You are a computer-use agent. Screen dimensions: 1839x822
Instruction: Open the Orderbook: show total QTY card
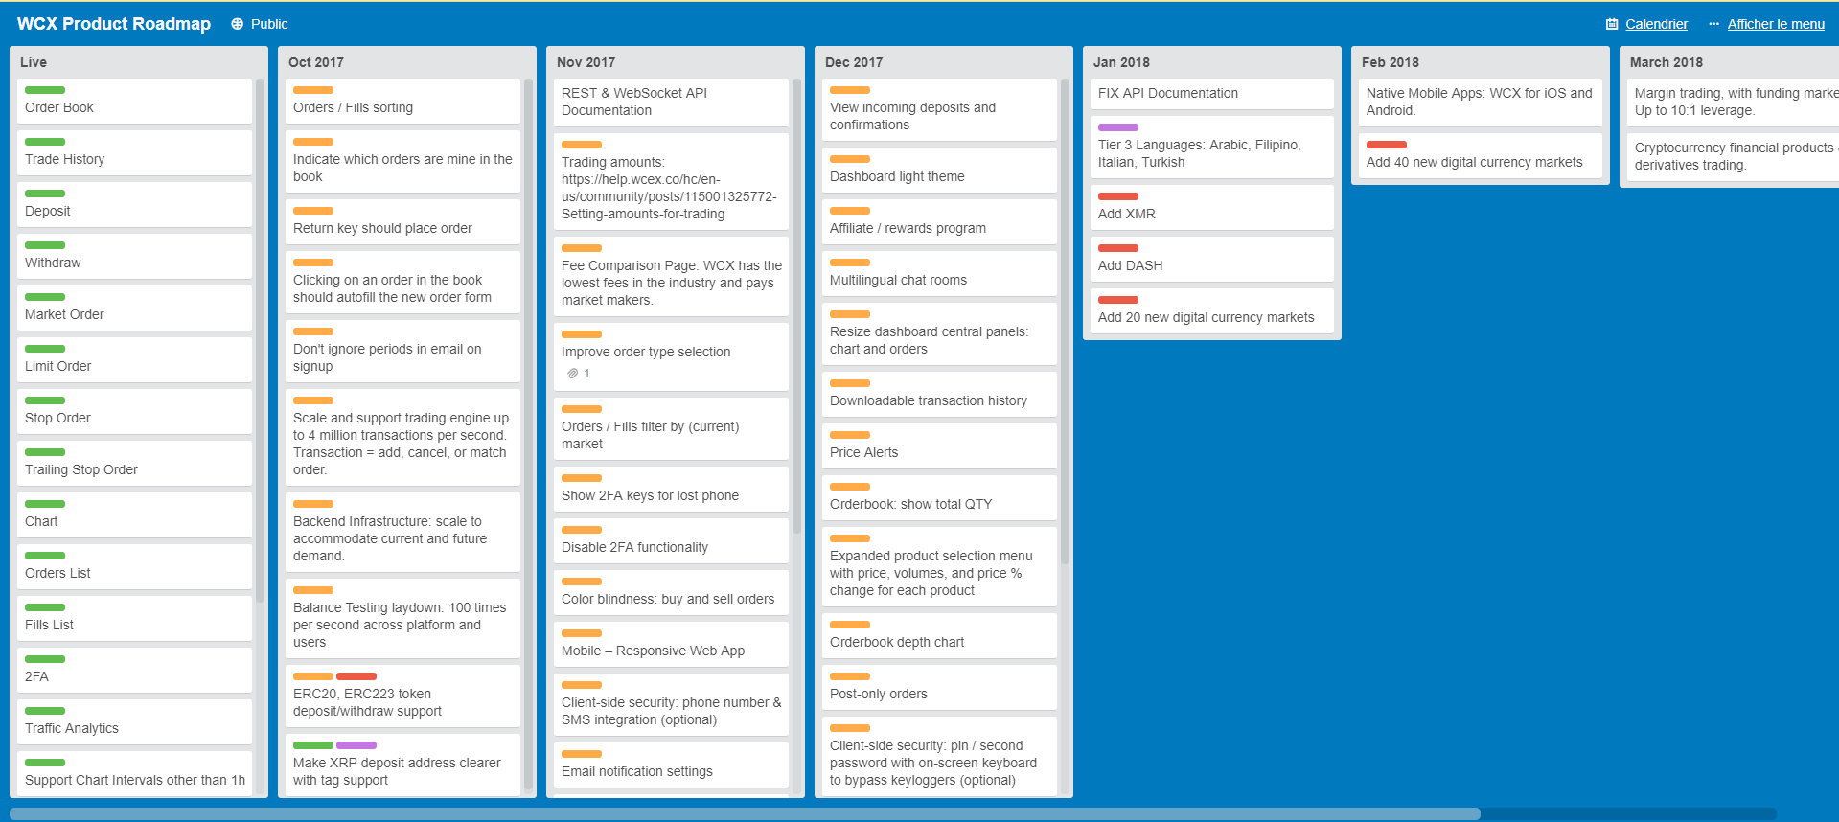(939, 497)
